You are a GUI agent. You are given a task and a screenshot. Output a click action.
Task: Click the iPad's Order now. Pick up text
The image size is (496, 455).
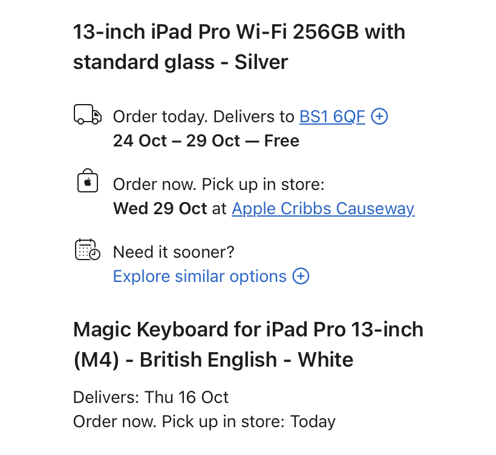click(218, 185)
